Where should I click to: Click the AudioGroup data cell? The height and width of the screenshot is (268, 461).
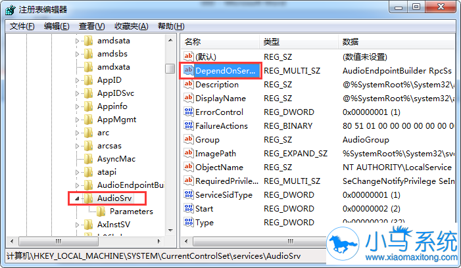tap(366, 140)
